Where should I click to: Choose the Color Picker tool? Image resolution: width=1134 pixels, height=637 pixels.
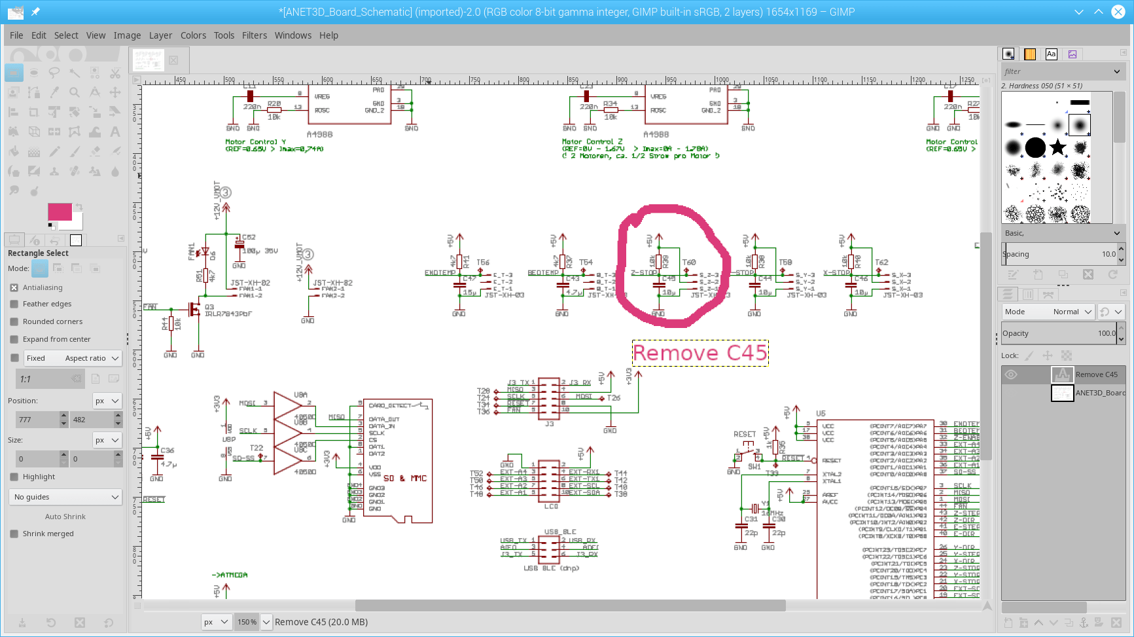[x=54, y=92]
